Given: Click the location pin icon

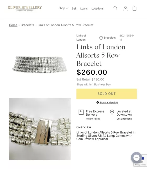Looking at the screenshot, I should pos(112,112).
